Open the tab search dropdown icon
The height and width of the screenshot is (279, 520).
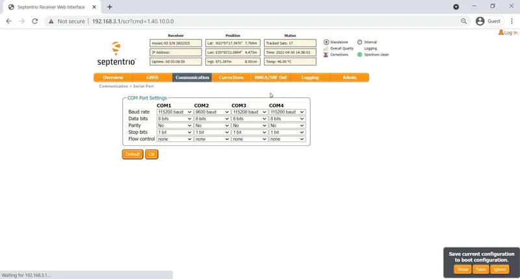pos(456,6)
